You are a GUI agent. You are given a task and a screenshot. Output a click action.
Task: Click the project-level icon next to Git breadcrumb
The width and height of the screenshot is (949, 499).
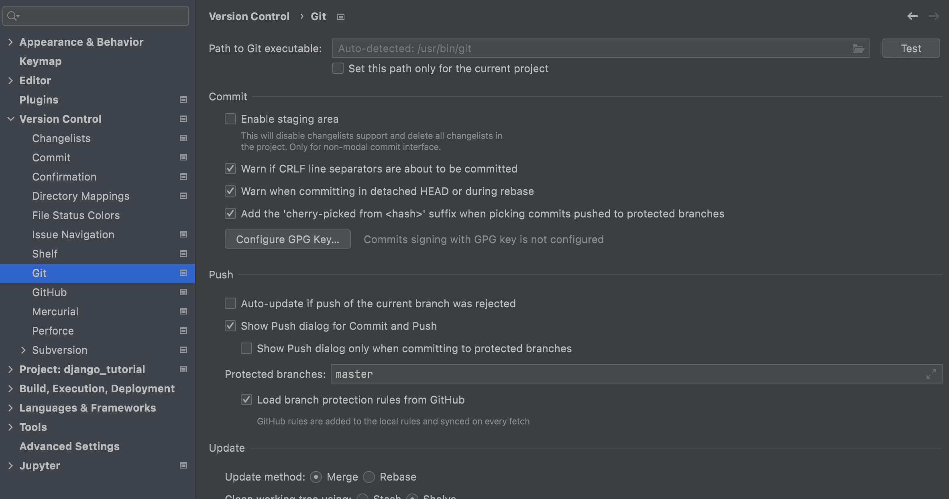[340, 17]
